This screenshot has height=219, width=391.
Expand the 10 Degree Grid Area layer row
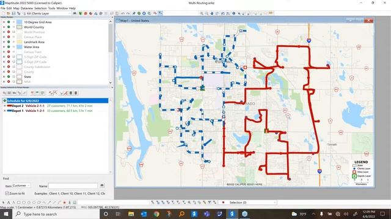pyautogui.click(x=4, y=22)
